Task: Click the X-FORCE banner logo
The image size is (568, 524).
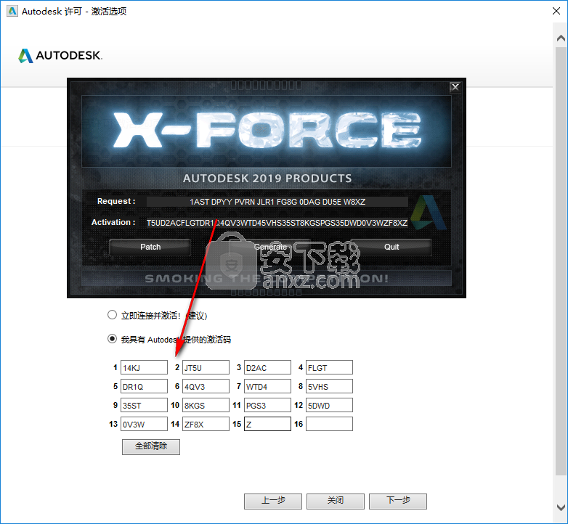Action: pyautogui.click(x=267, y=131)
